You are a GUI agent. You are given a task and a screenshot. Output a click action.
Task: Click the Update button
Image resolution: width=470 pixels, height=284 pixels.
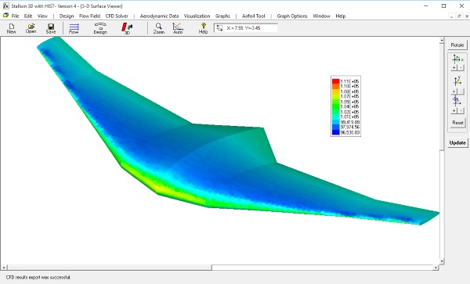(457, 142)
